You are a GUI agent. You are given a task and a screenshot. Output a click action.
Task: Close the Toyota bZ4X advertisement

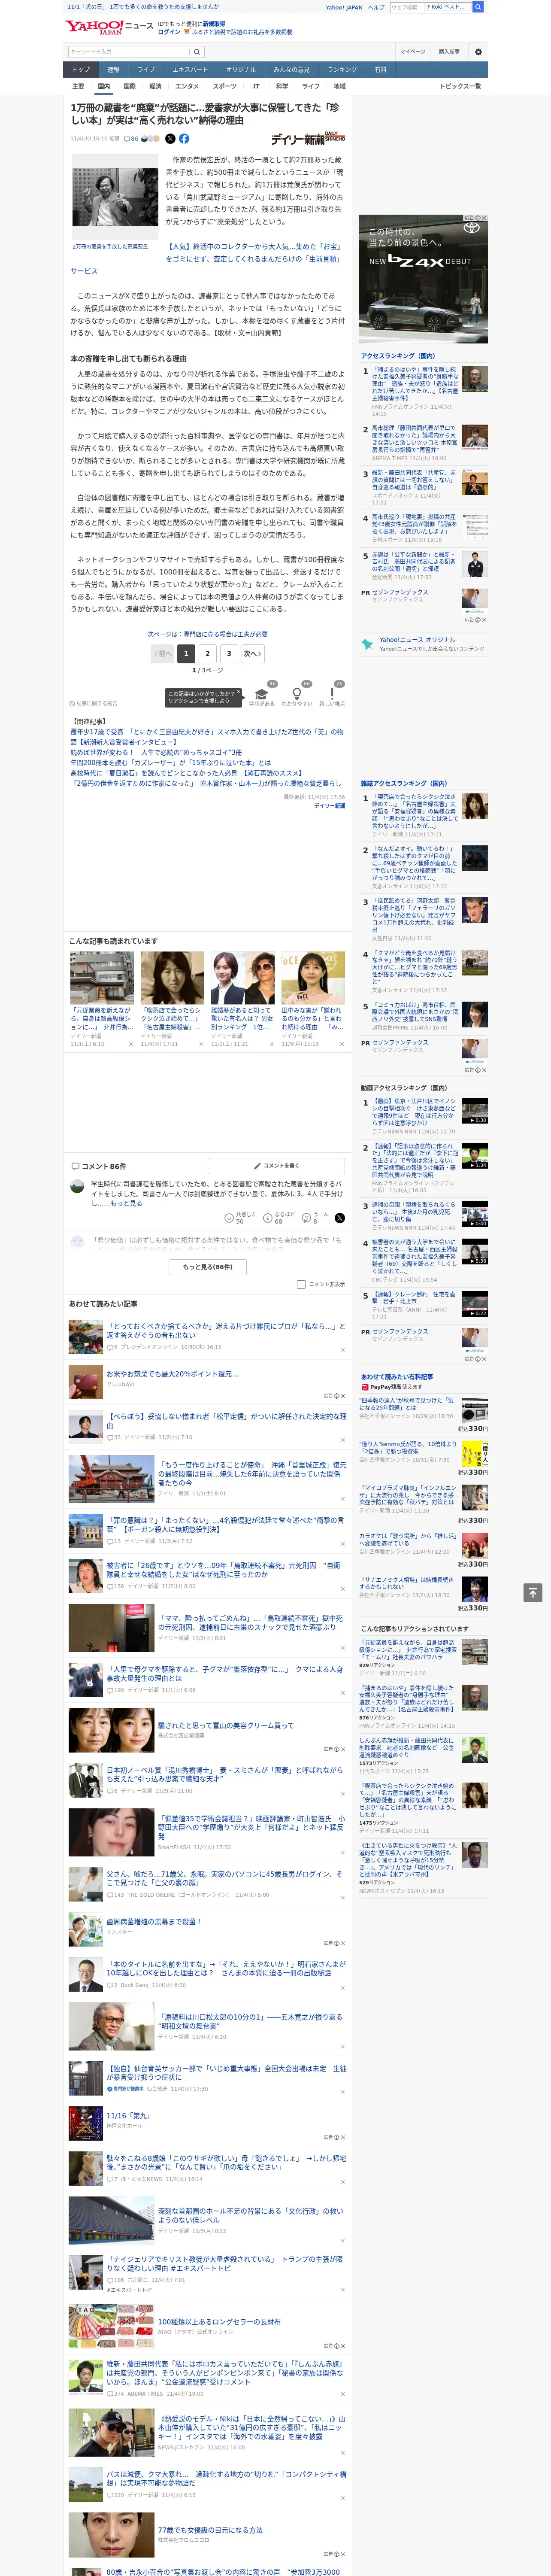pos(484,218)
